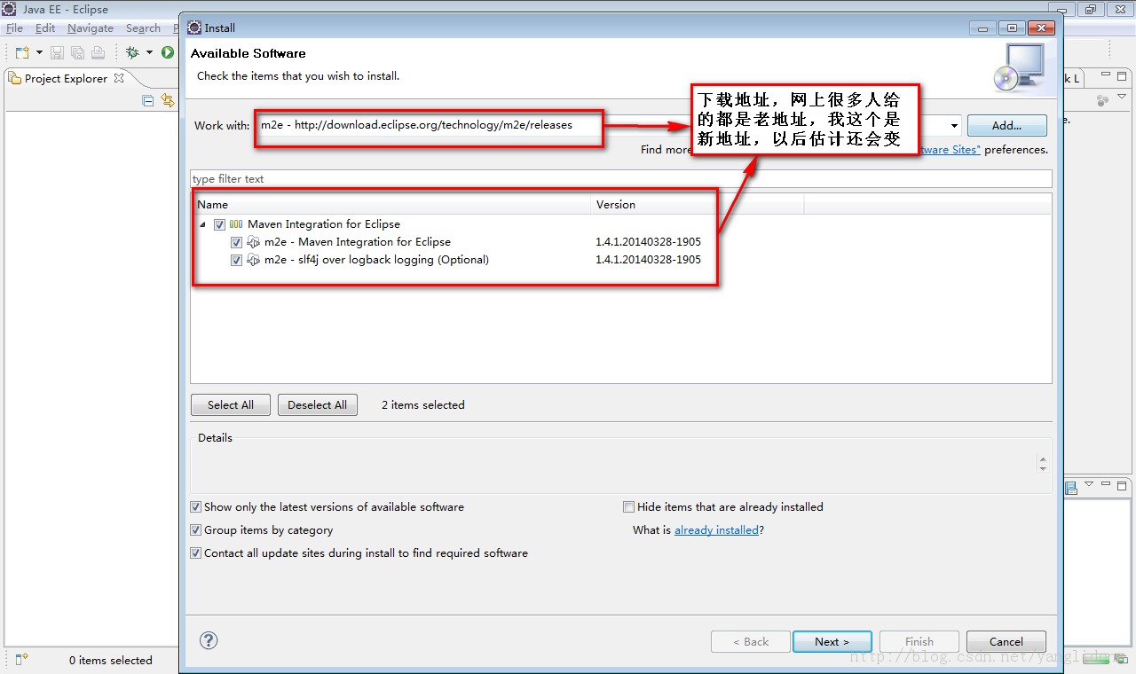Click the Cancel button

[1006, 642]
